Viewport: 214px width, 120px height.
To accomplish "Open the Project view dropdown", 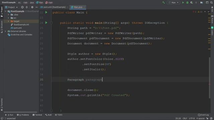I will click(x=11, y=7).
